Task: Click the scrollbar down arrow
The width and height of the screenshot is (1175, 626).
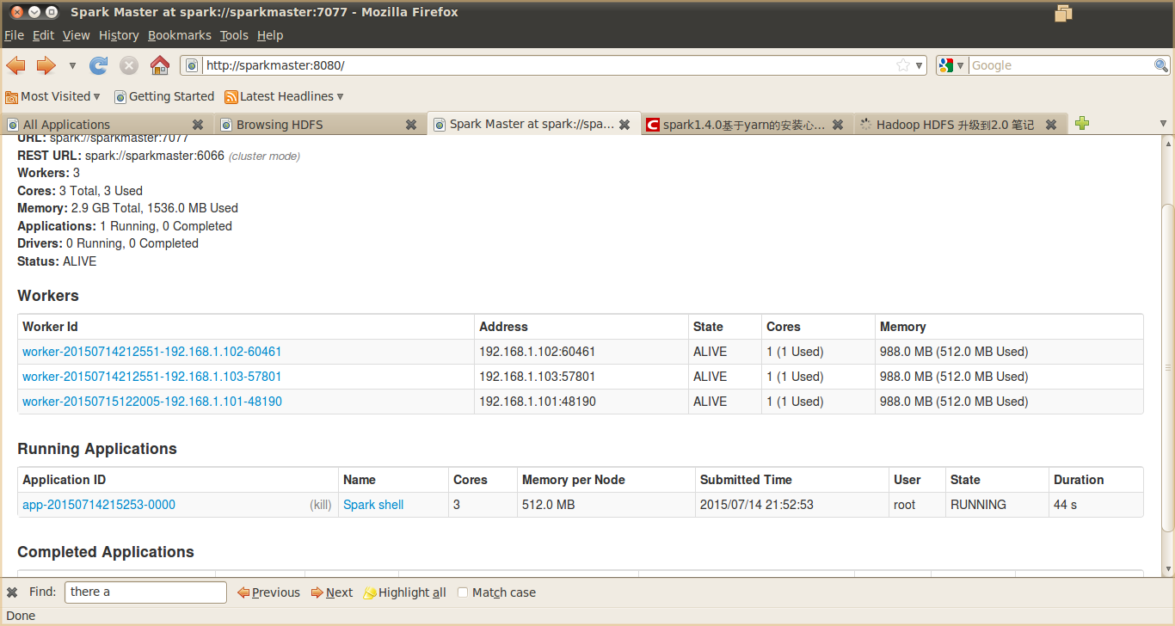Action: (x=1167, y=569)
